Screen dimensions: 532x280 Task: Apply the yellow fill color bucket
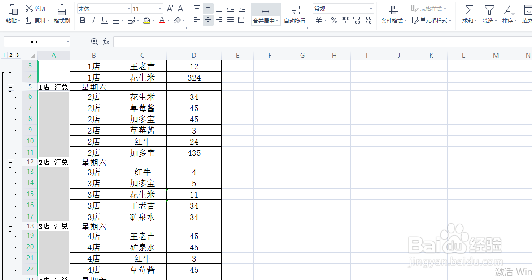[x=147, y=20]
